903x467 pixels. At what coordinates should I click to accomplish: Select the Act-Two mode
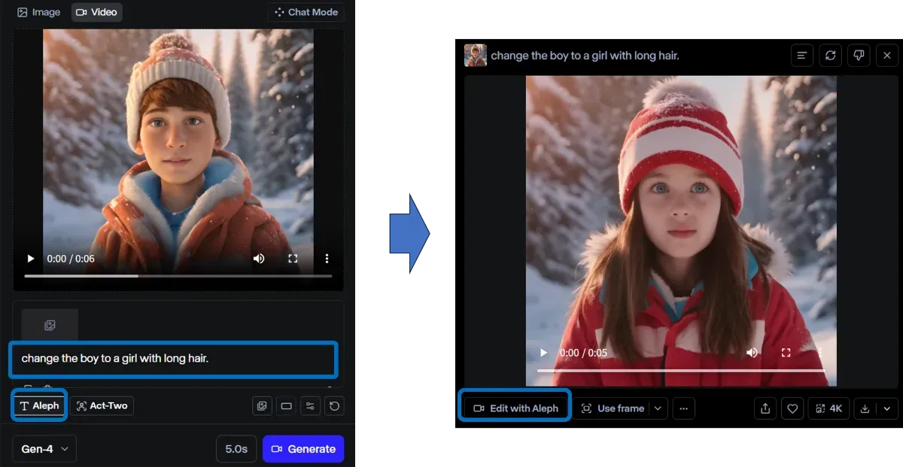[102, 406]
